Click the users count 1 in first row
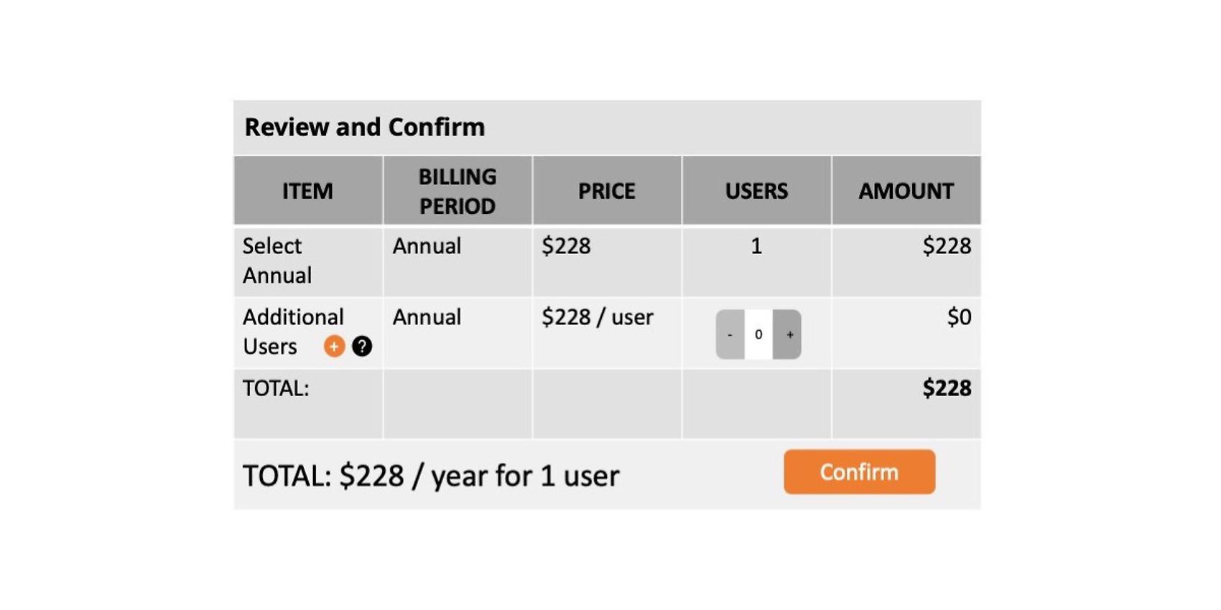This screenshot has height=610, width=1221. pos(756,246)
